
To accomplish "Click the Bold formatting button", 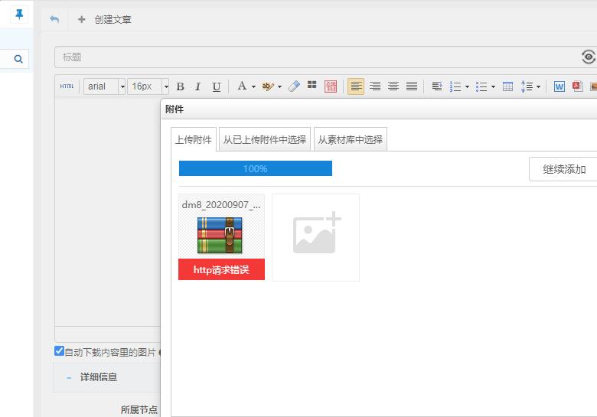I will pos(181,86).
